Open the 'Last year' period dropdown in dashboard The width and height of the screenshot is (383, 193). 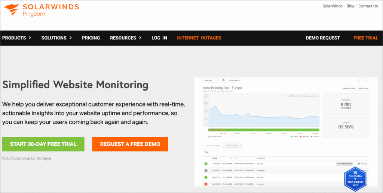coord(211,80)
